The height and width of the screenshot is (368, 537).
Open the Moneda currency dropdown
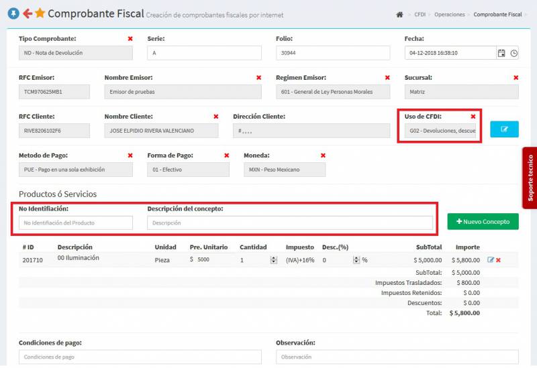(284, 170)
